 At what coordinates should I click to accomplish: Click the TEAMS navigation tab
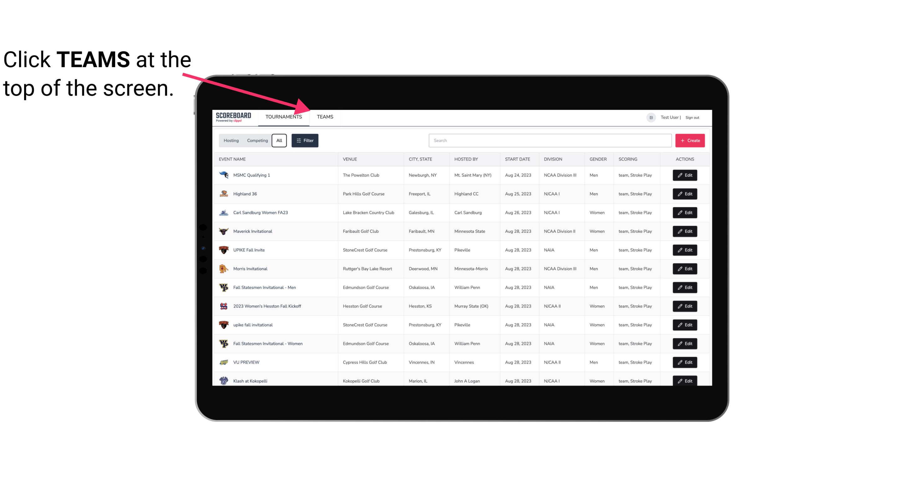[324, 117]
